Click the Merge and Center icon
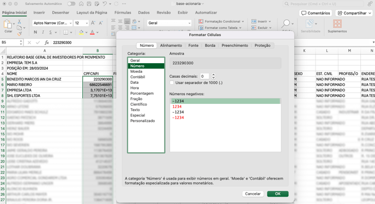The image size is (375, 204). click(134, 28)
